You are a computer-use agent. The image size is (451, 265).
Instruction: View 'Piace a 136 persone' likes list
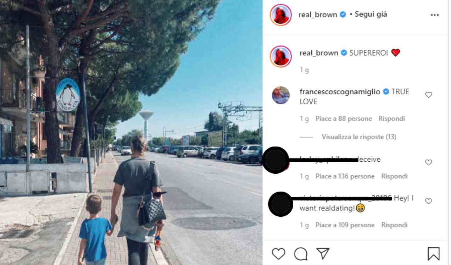(345, 176)
